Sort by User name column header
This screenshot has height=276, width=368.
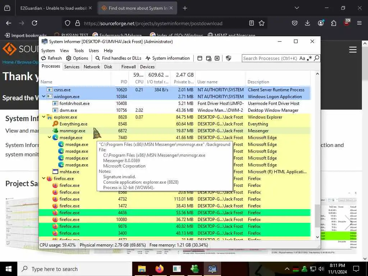point(207,82)
